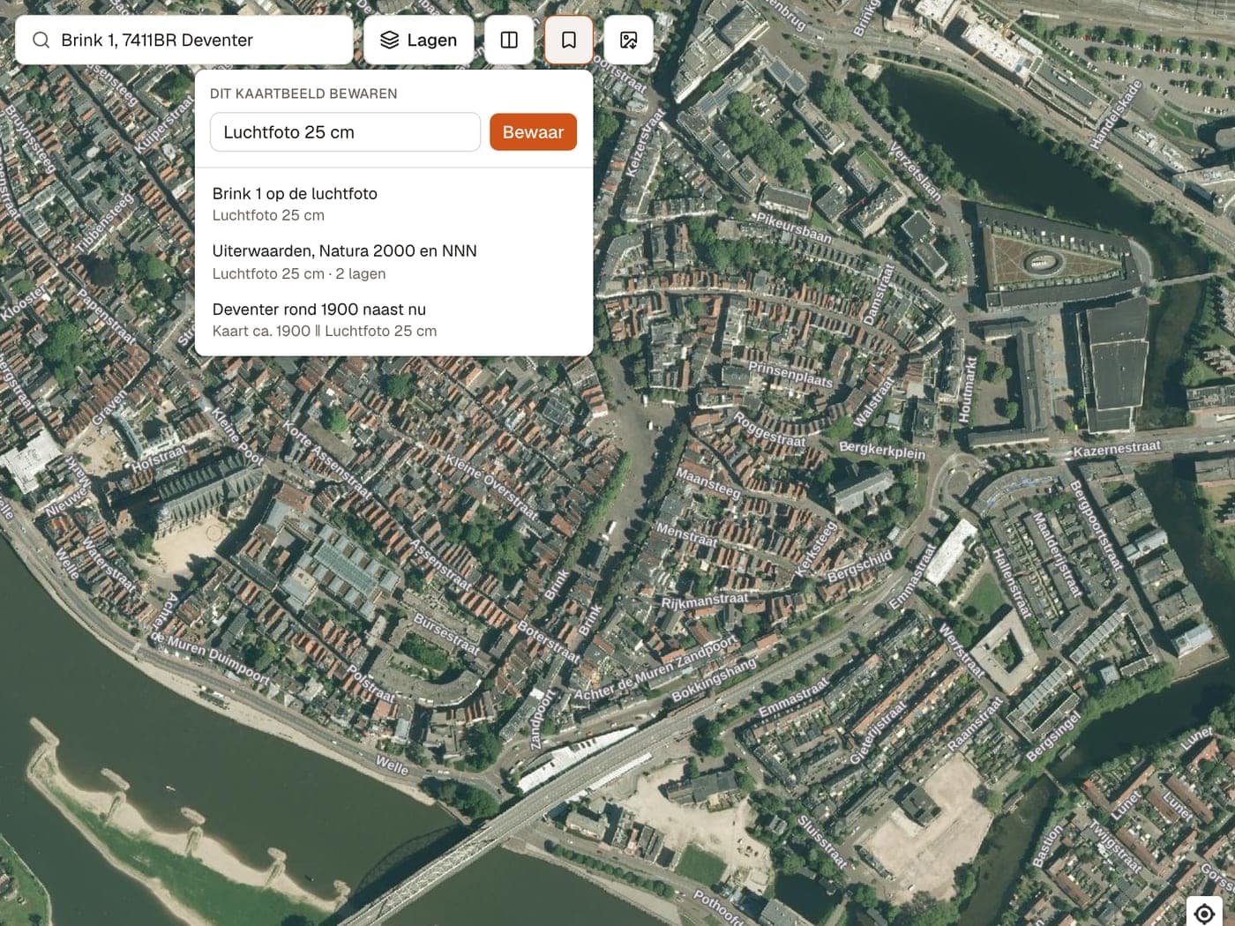Open saved view 'Brink 1 op de luchtfoto'
The image size is (1235, 926).
[x=393, y=204]
